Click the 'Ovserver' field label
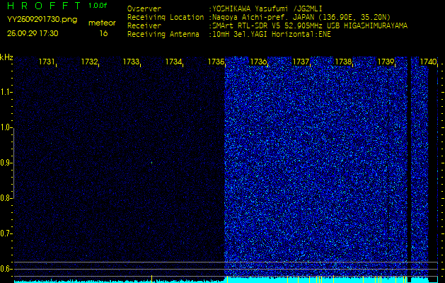445x283 pixels. pyautogui.click(x=144, y=8)
